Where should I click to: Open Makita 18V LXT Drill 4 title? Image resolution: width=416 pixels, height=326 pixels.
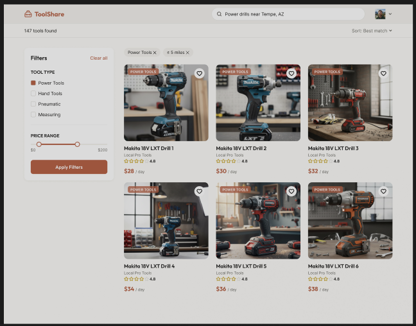coord(149,266)
